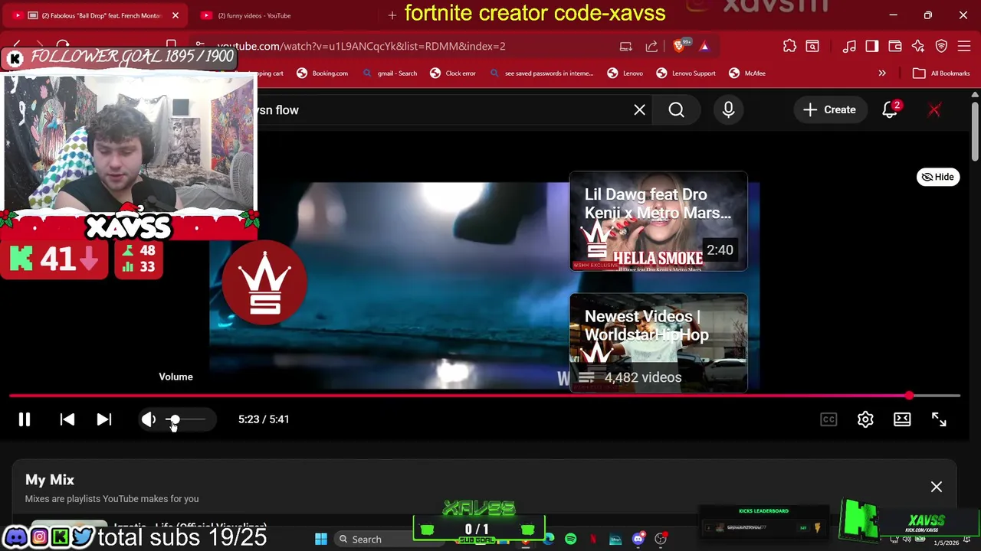Click the browser address bar URL

[361, 46]
